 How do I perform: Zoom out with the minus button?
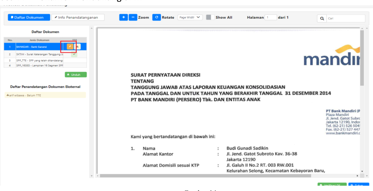pos(132,17)
